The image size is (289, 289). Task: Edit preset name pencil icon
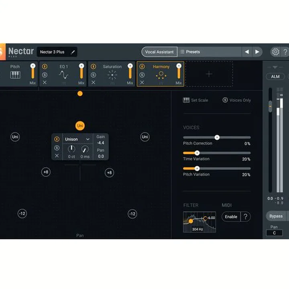(x=73, y=52)
